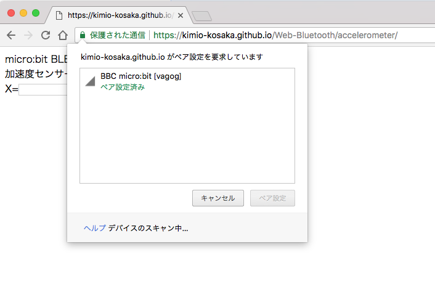The height and width of the screenshot is (281, 435).
Task: Reload the page with refresh icon
Action: (x=46, y=35)
